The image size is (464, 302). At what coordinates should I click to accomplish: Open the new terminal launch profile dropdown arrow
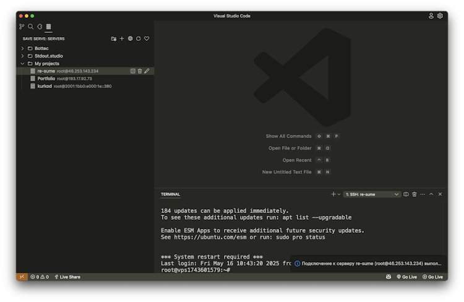tap(339, 194)
